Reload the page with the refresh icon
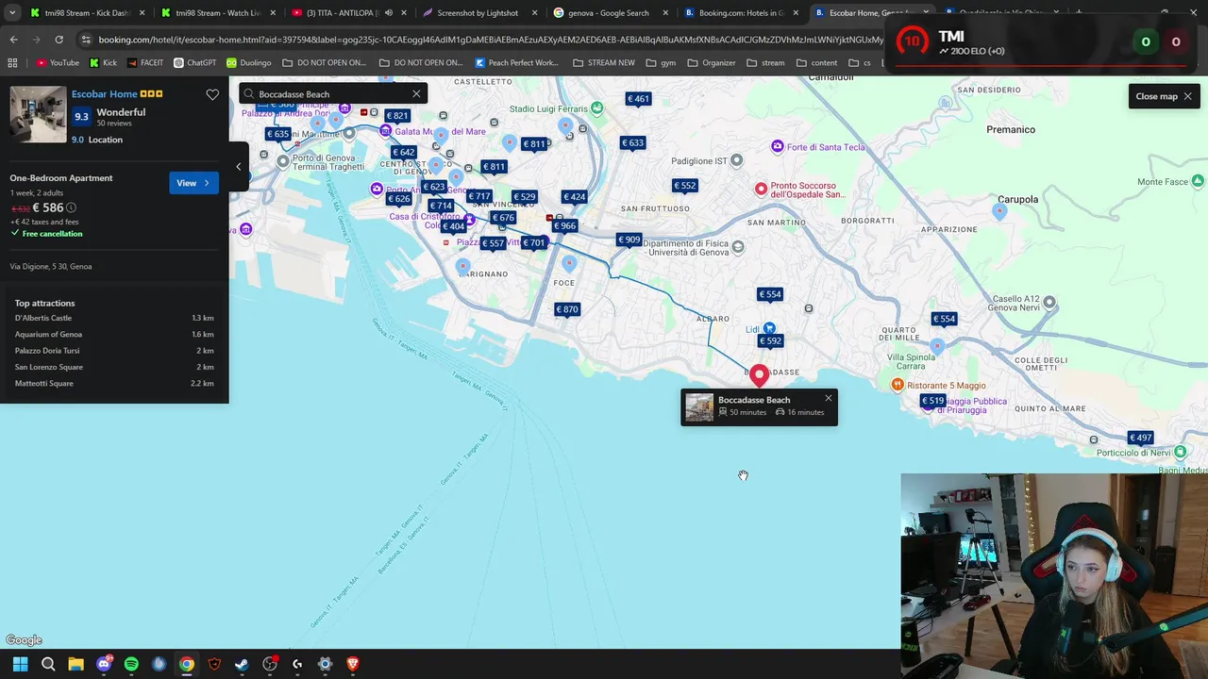Viewport: 1208px width, 679px height. 59,40
